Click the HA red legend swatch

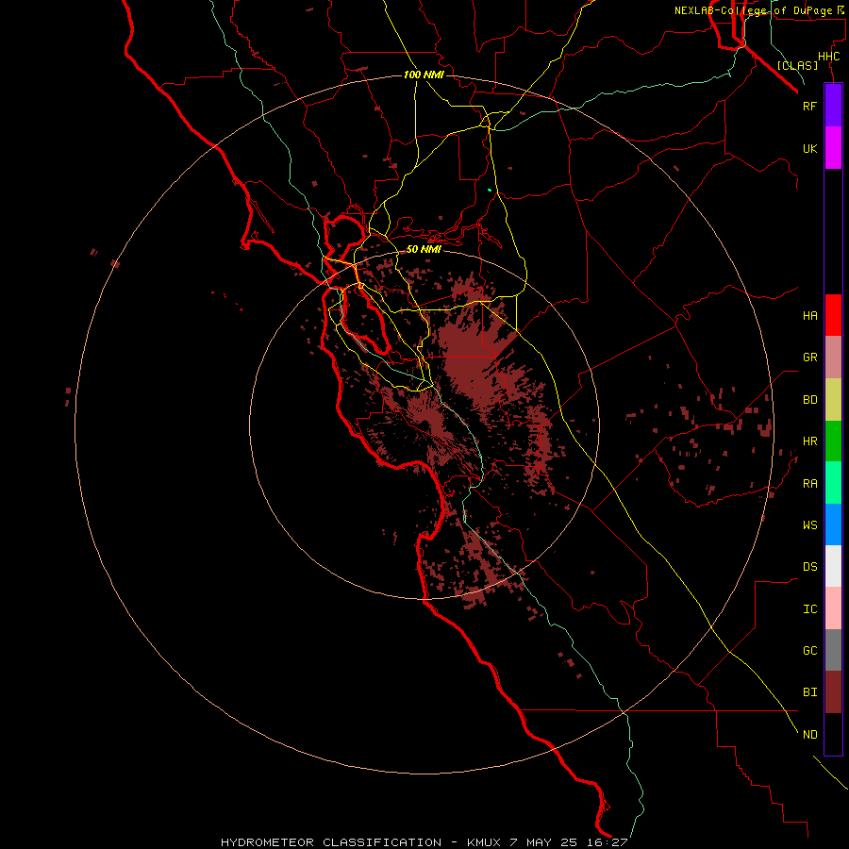coord(833,315)
